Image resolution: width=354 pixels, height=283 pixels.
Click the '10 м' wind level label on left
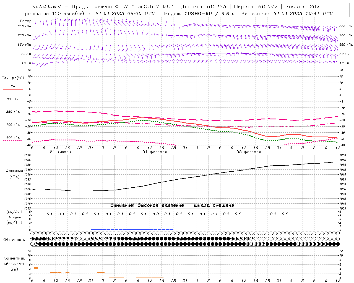(27, 63)
